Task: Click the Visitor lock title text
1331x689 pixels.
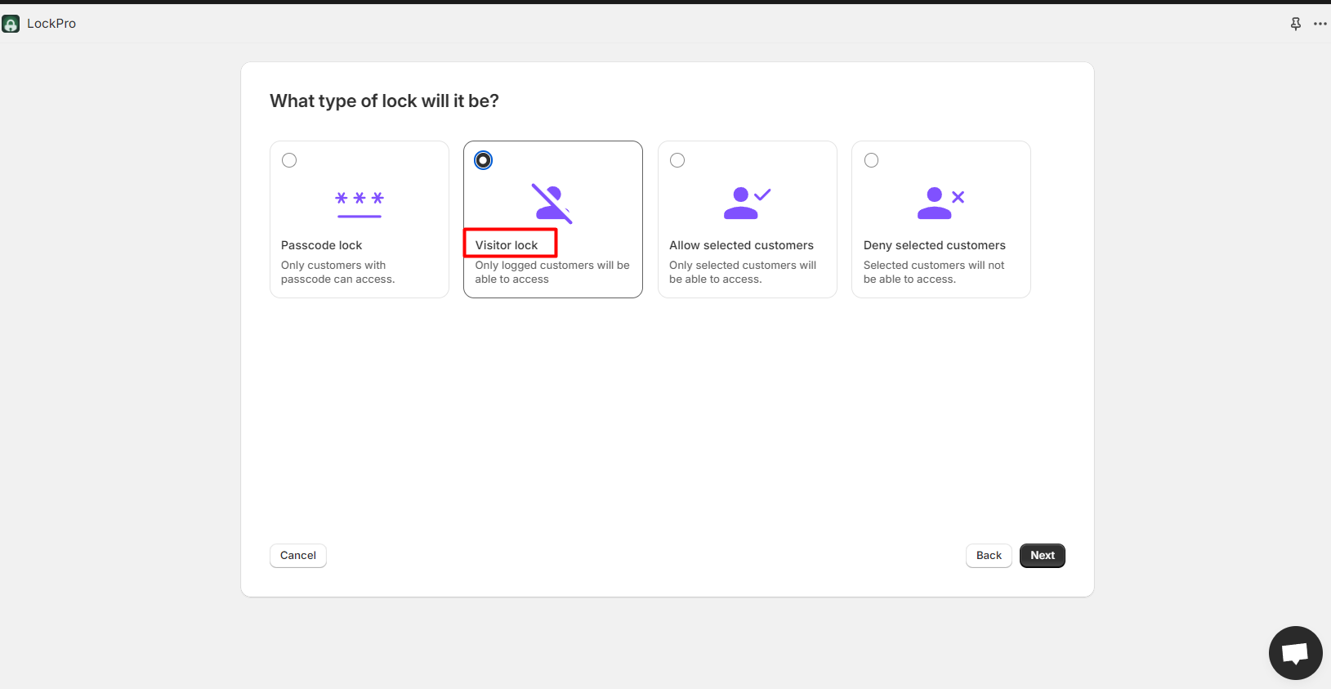Action: point(507,245)
